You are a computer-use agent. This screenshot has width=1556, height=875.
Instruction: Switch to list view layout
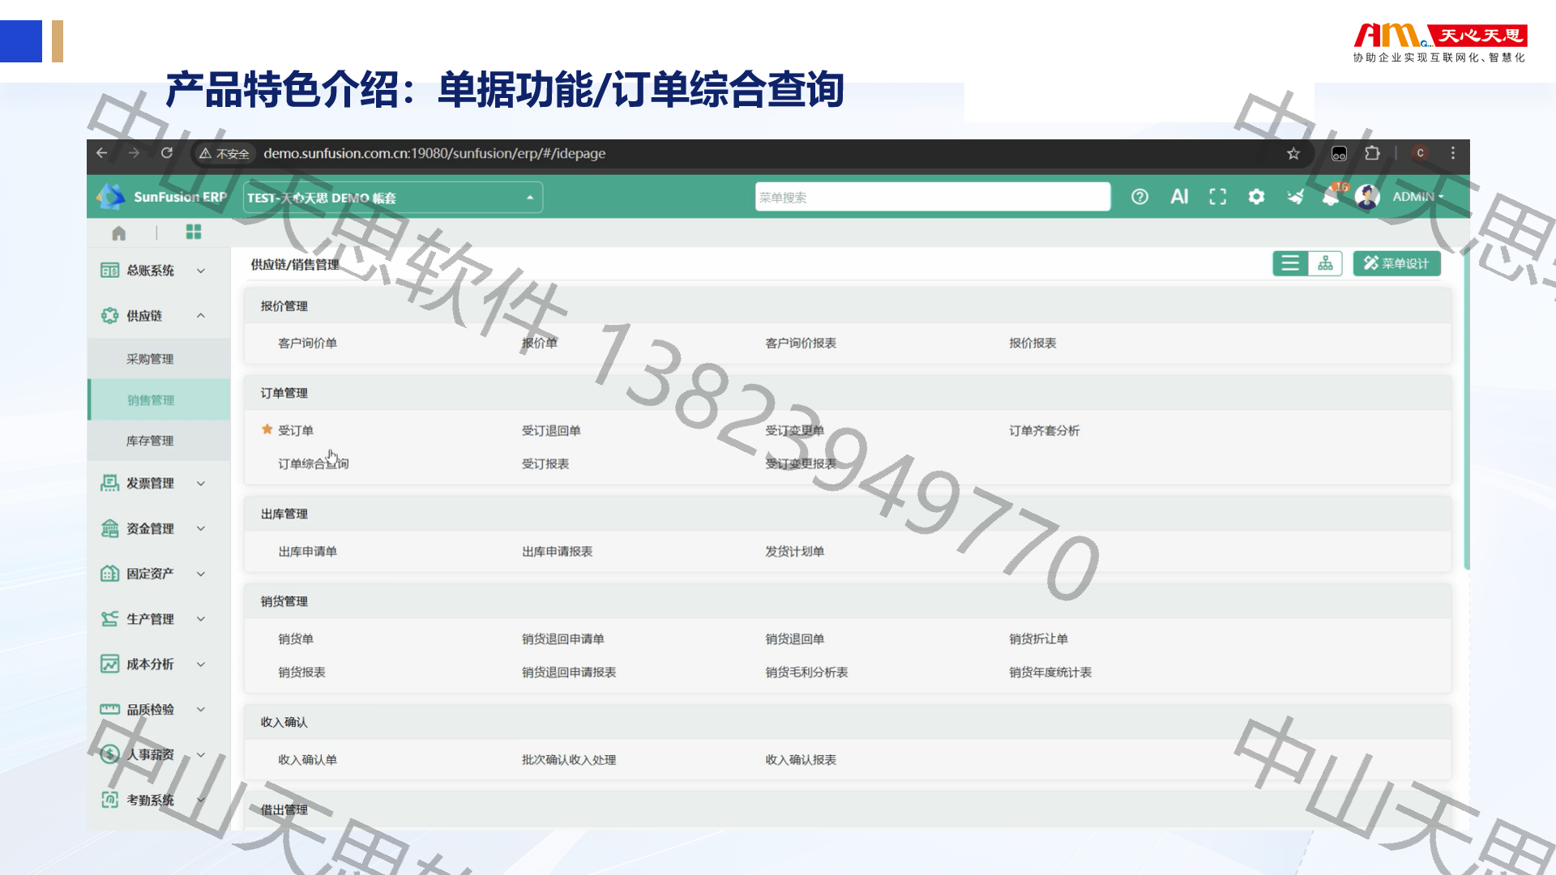pyautogui.click(x=1290, y=263)
